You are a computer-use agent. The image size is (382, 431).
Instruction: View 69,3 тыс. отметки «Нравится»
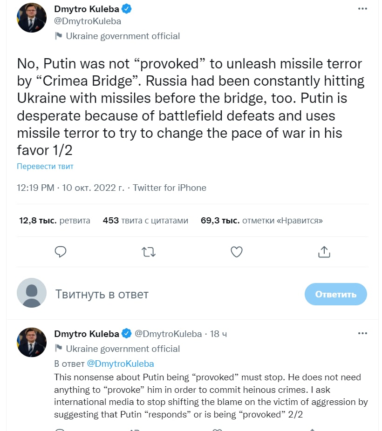click(x=261, y=220)
